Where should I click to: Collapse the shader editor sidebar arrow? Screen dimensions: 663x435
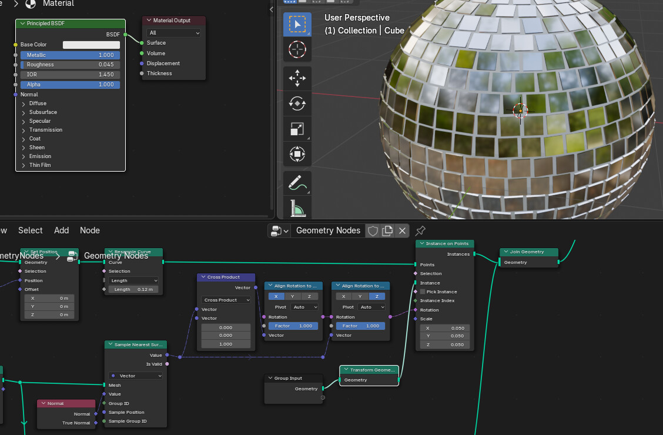click(272, 9)
